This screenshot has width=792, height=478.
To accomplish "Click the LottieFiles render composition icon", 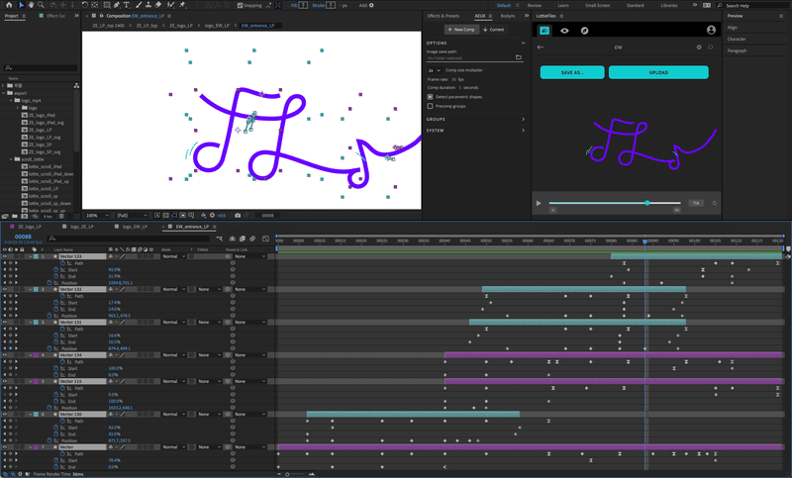I will [x=544, y=31].
